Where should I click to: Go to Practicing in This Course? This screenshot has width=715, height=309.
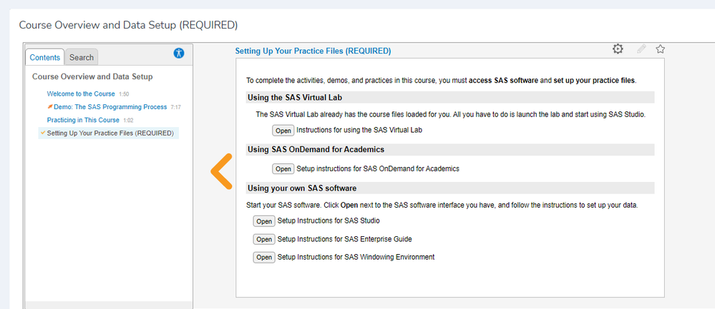[x=83, y=120]
